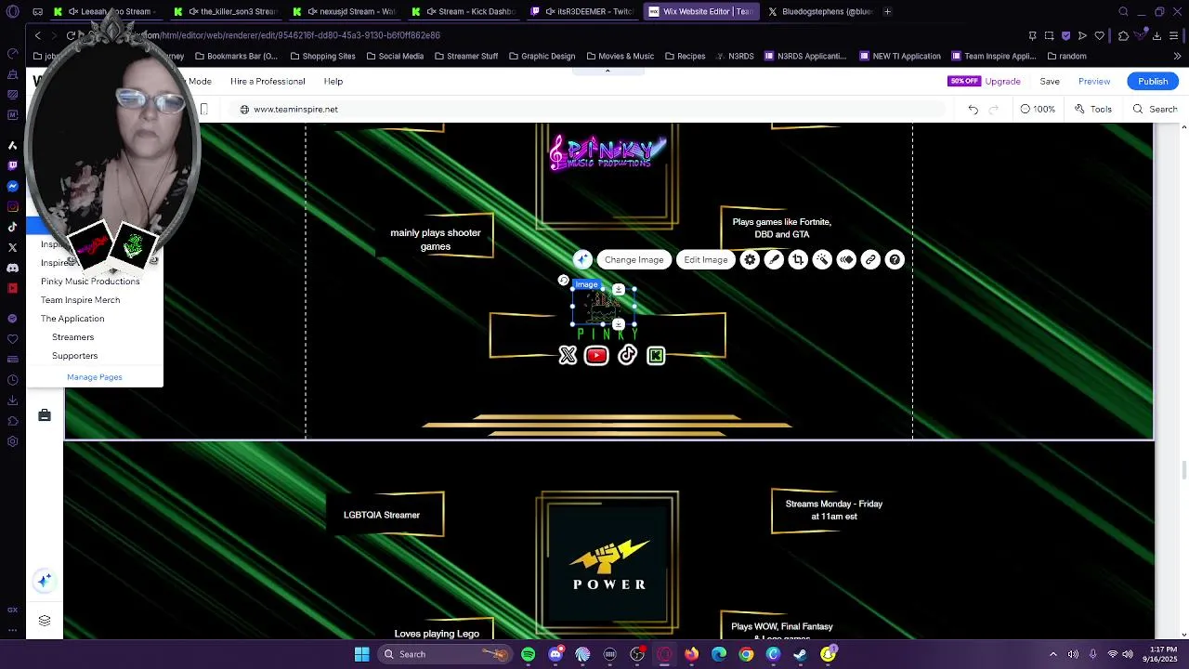Screen dimensions: 1189x669
Task: Undo last action in Wix editor
Action: point(973,110)
